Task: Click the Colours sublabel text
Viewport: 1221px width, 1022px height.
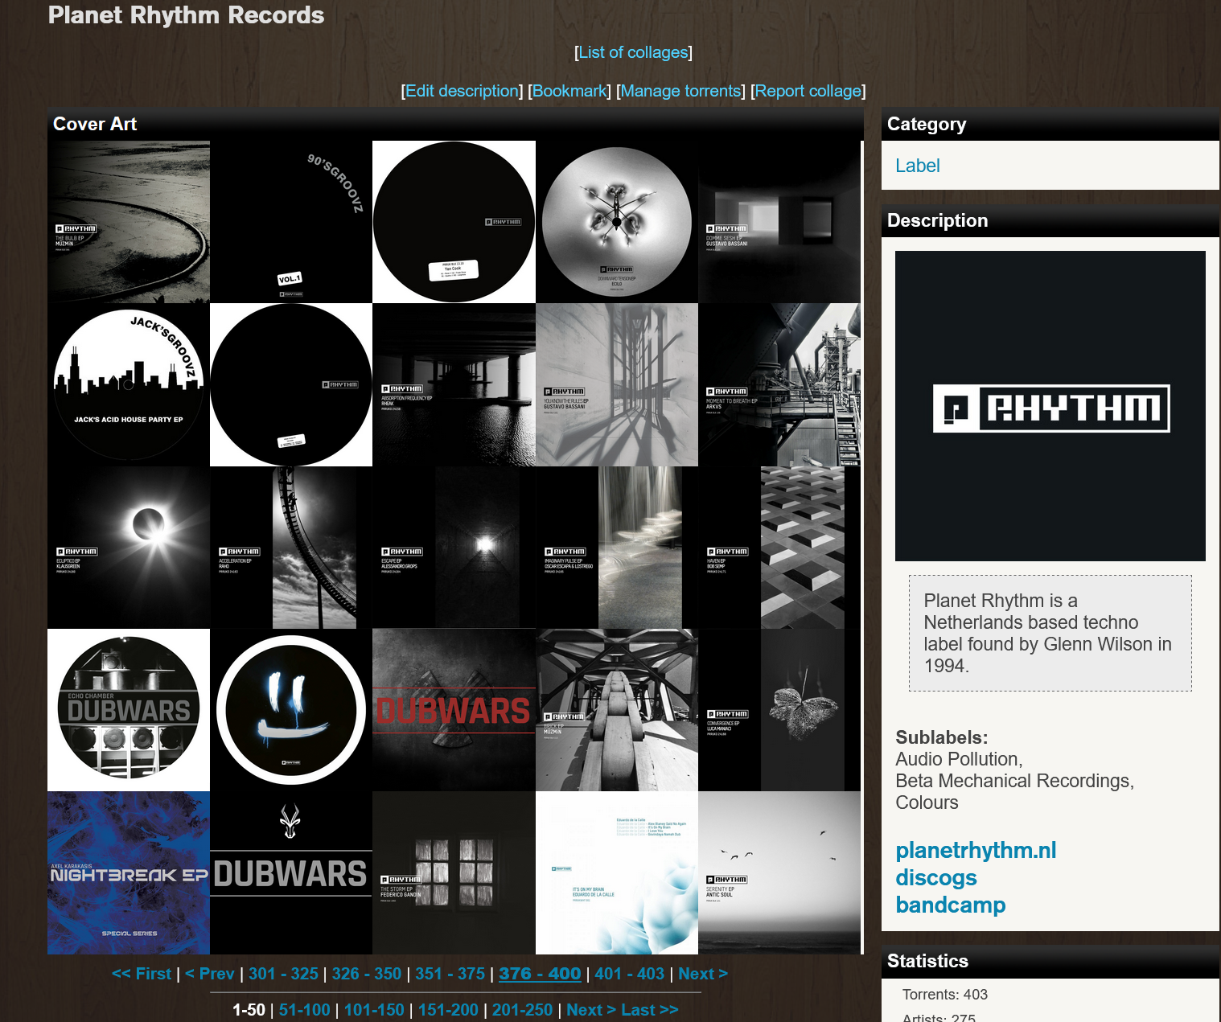Action: [927, 802]
